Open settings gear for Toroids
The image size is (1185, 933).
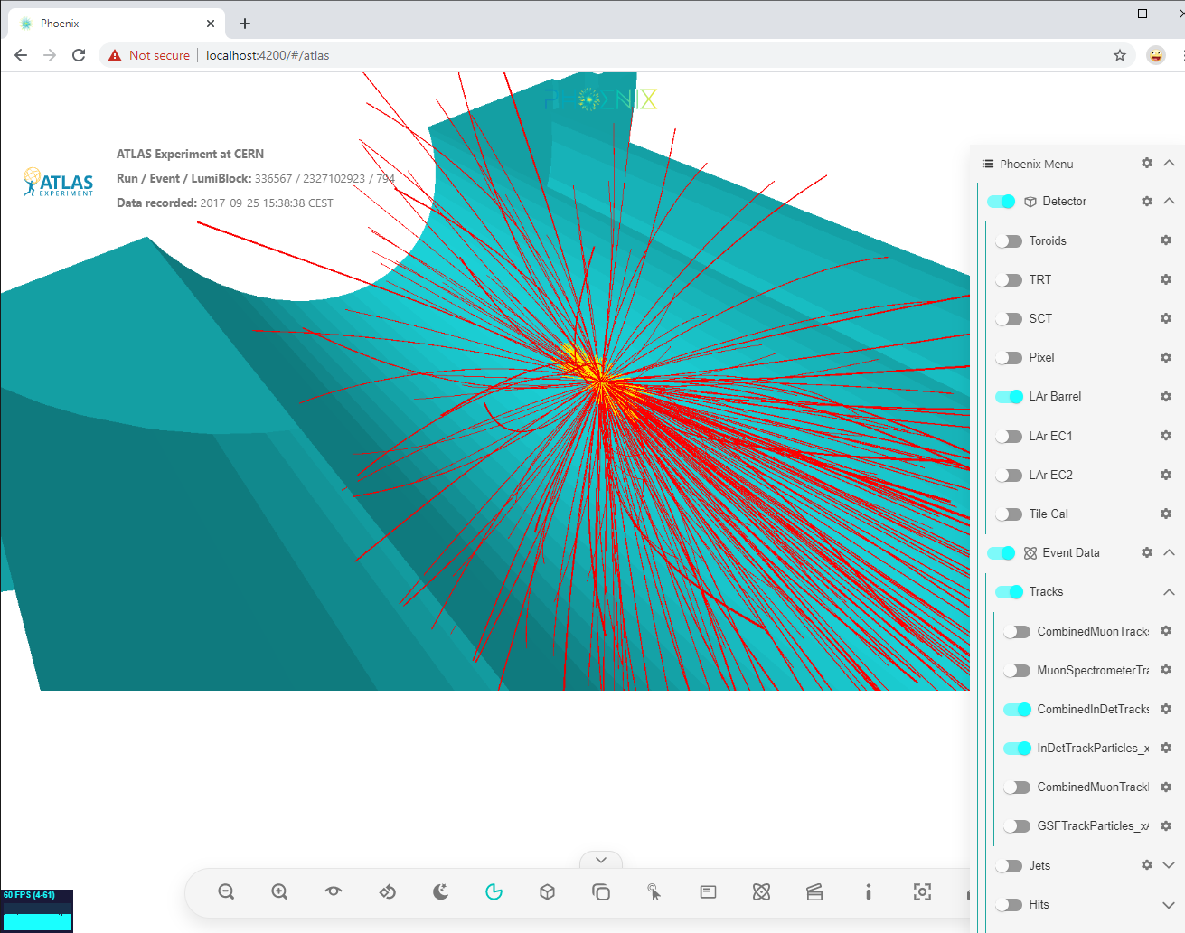point(1165,240)
